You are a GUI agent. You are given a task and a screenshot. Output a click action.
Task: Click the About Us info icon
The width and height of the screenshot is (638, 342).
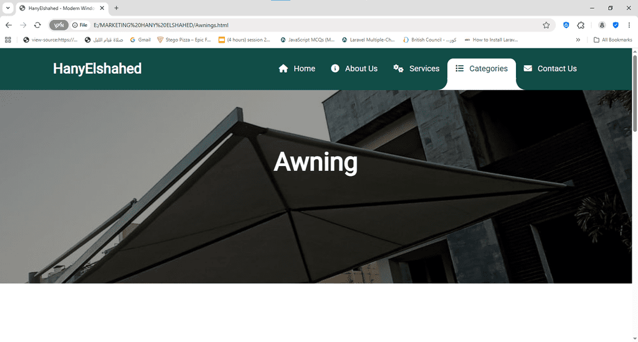[335, 68]
